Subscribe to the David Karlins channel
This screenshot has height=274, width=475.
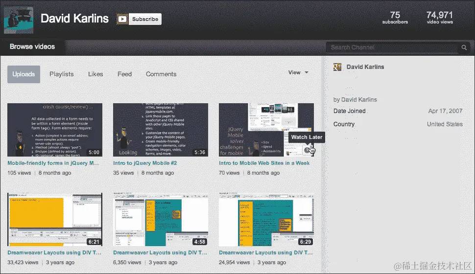pos(145,19)
